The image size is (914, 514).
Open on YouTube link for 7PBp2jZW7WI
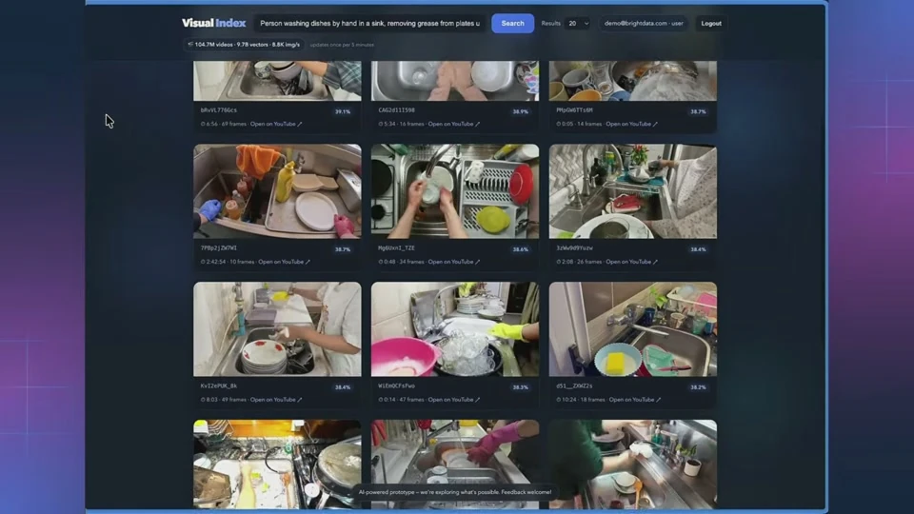pos(284,262)
